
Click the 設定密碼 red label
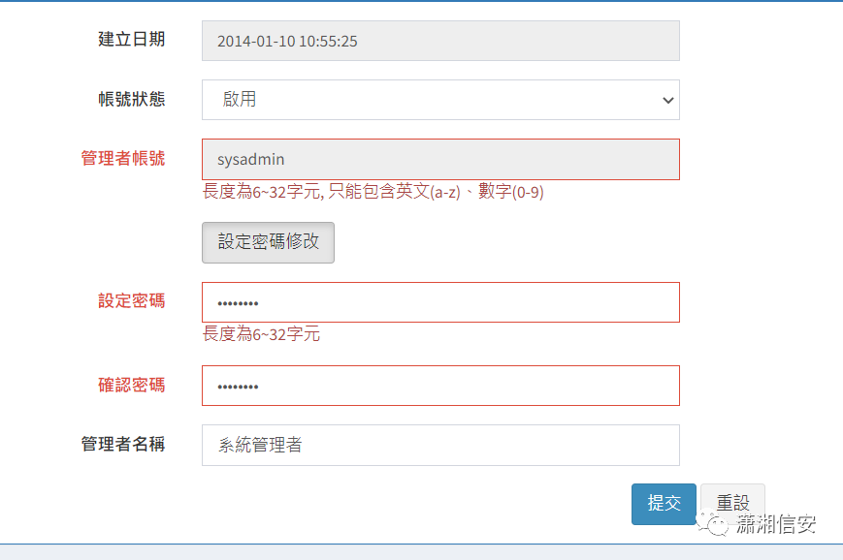point(131,300)
